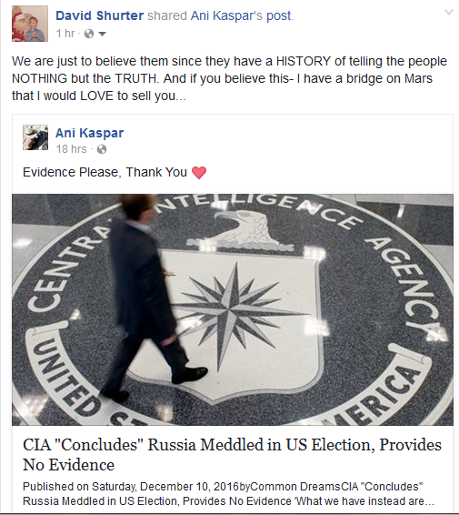Open Ani Kaspar's small avatar
Screen dimensions: 459x515
coord(35,137)
